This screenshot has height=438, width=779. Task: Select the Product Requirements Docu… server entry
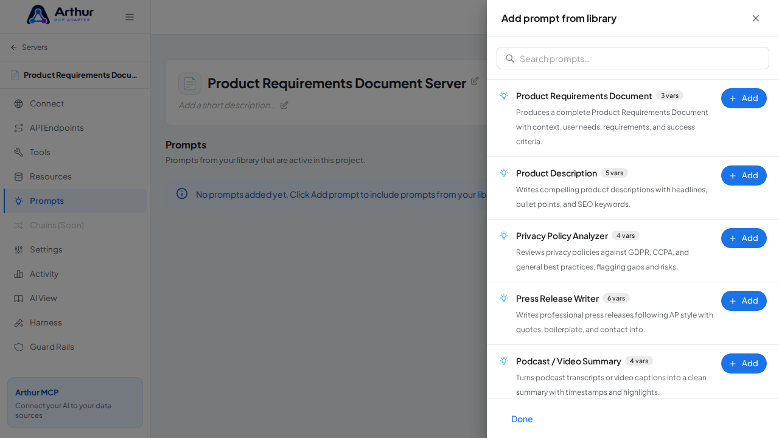tap(75, 75)
